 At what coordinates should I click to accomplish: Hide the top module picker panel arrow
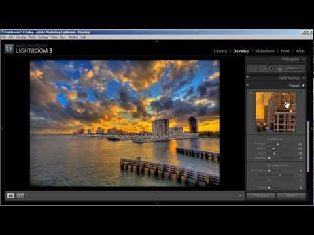(x=157, y=41)
